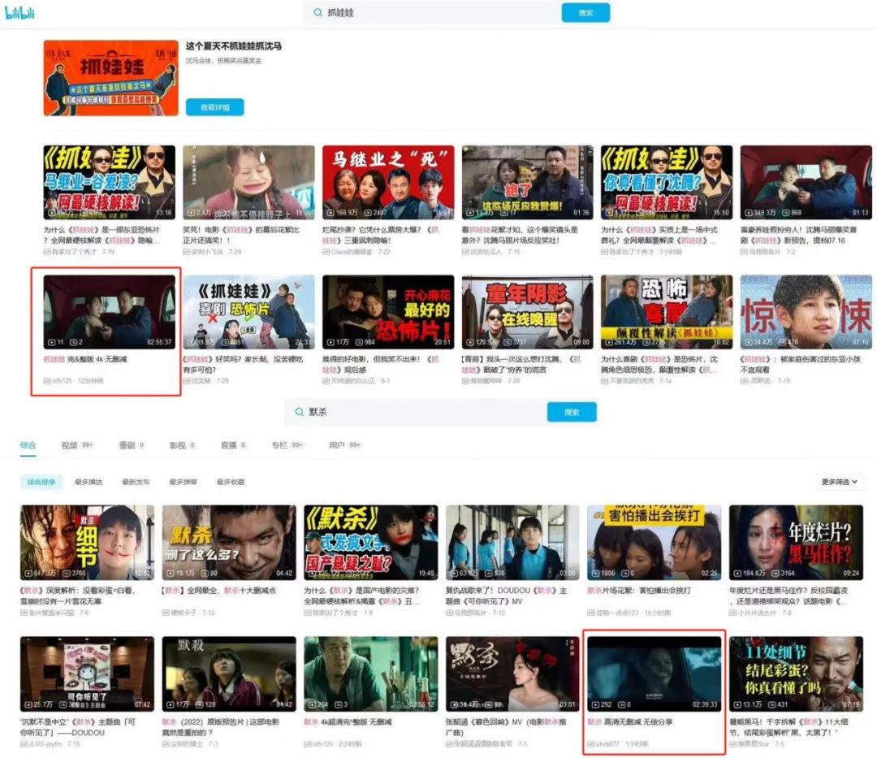Open the 马继业之"死" thumbnail

(388, 182)
